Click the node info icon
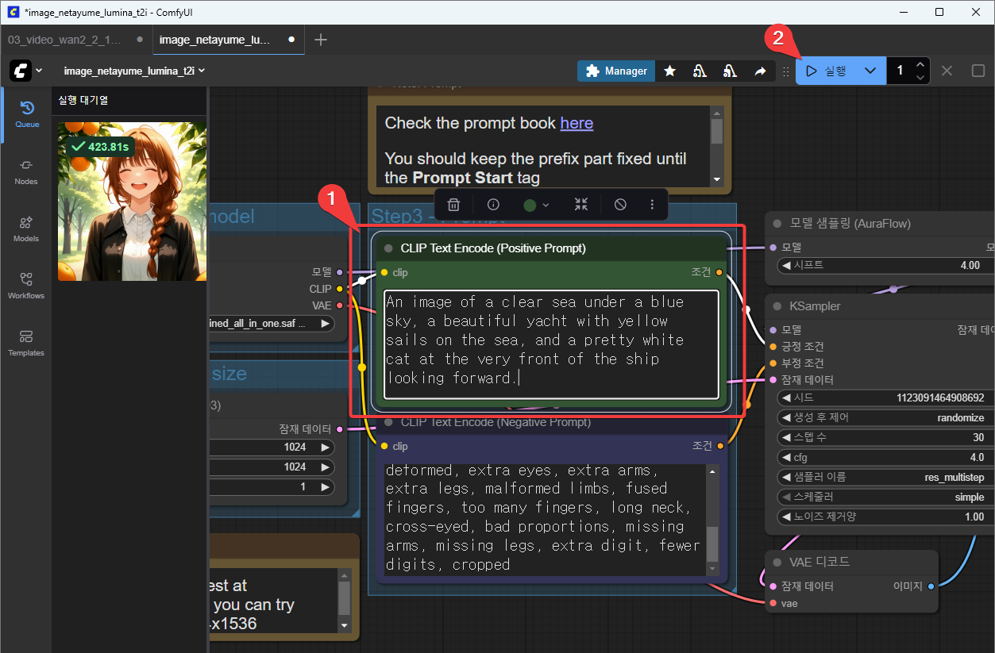 [x=492, y=205]
